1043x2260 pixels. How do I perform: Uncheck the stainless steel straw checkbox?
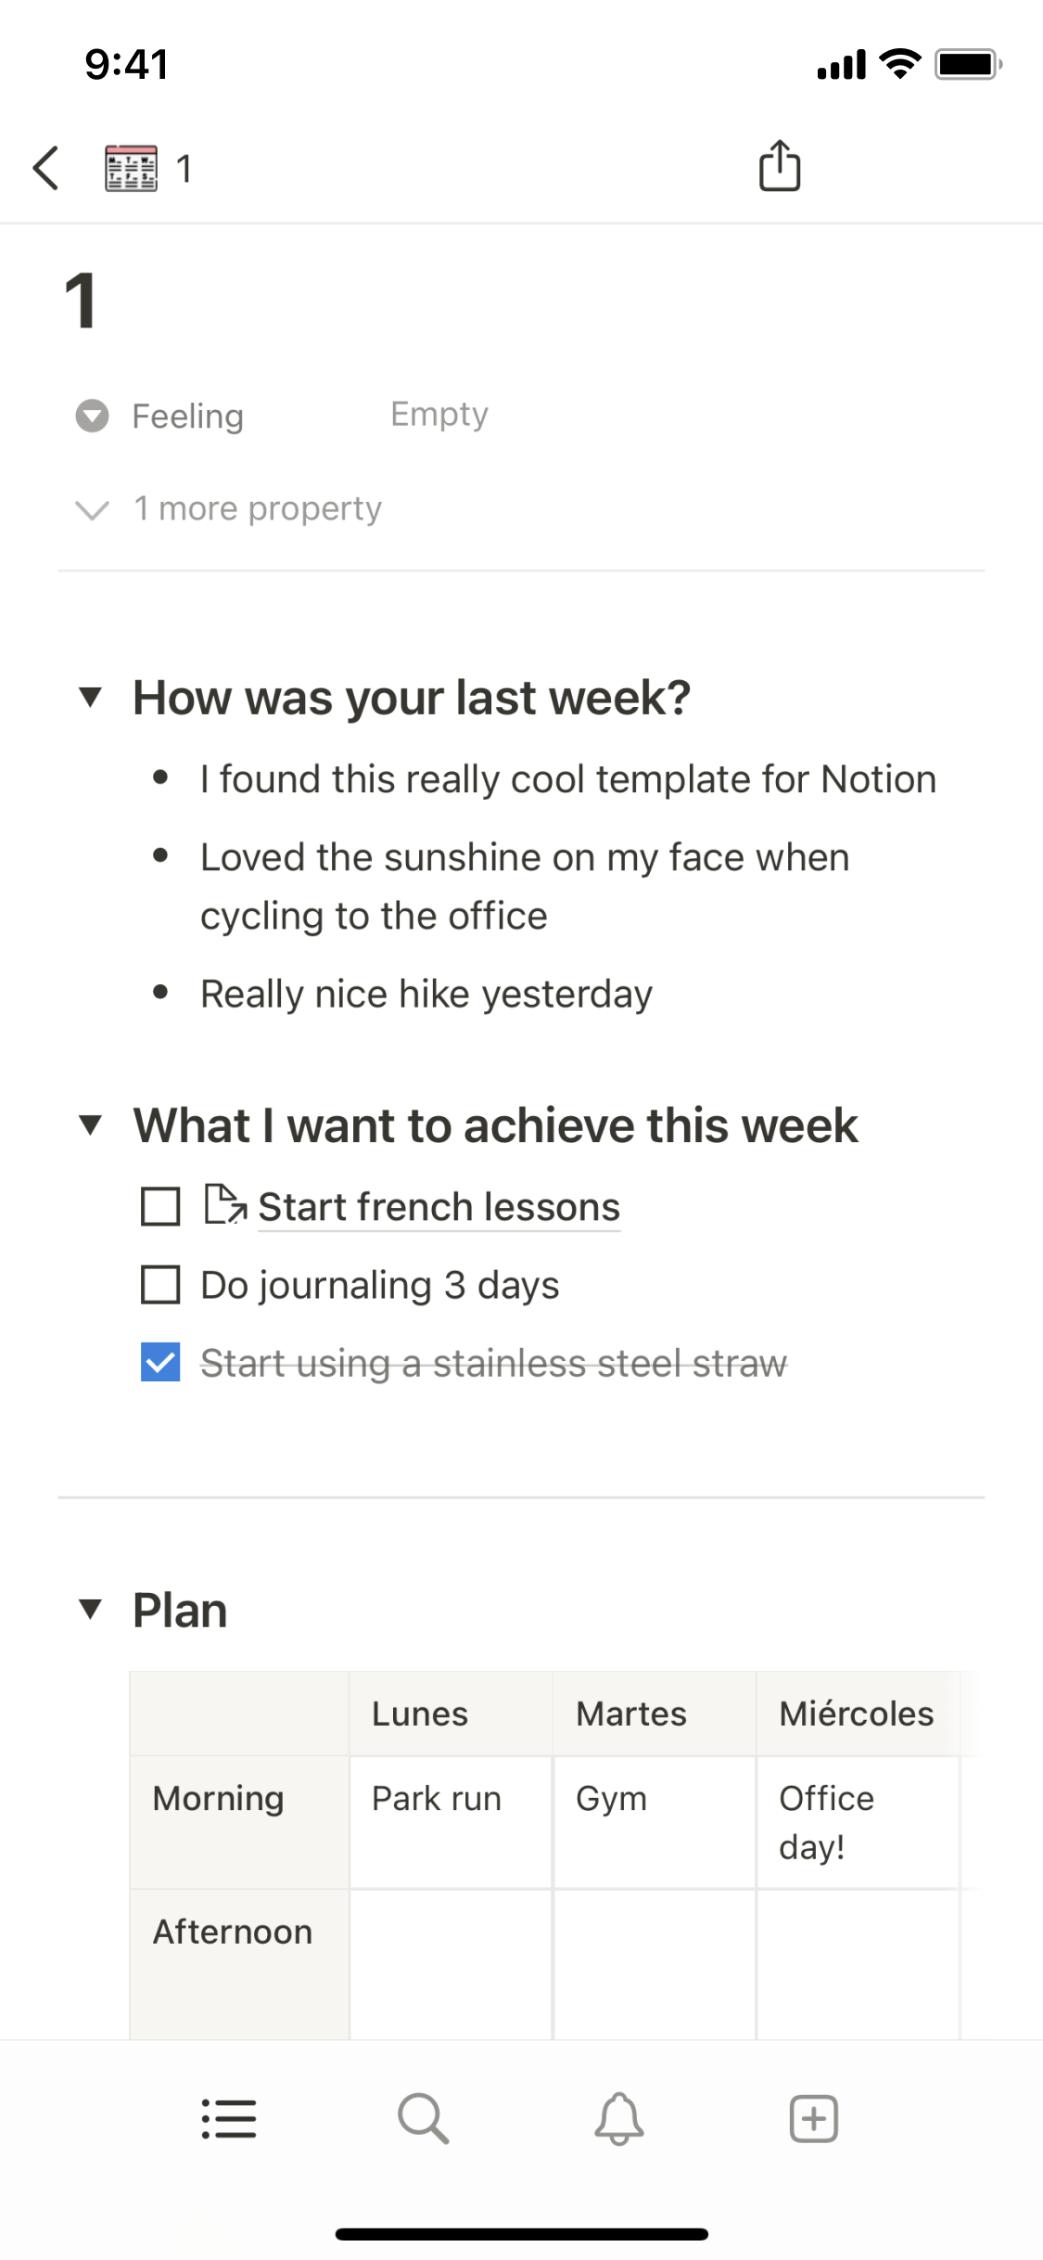160,1363
